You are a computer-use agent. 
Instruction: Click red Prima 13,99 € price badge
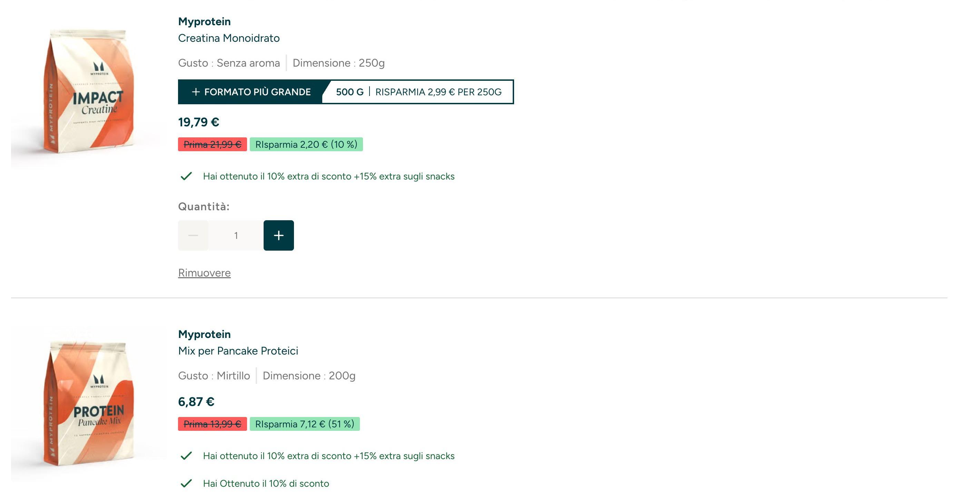pos(212,424)
